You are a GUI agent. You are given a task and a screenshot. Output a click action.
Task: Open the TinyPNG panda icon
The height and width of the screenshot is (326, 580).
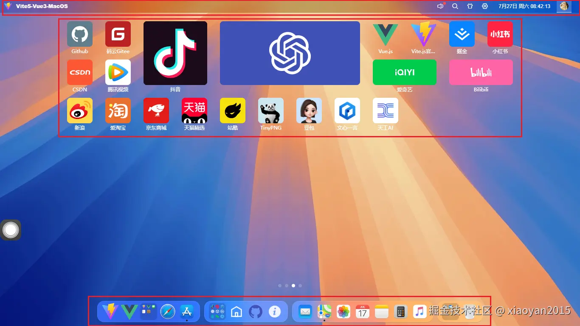coord(271,111)
